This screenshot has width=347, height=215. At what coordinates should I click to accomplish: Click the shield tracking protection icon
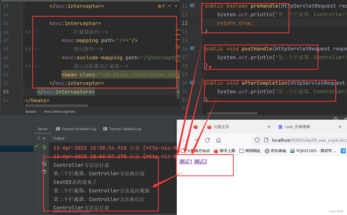(x=257, y=140)
